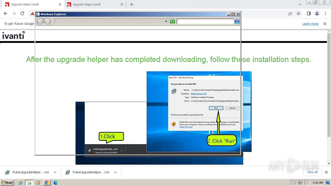The width and height of the screenshot is (331, 186).
Task: Click the Not secure warning icon
Action: tap(32, 13)
